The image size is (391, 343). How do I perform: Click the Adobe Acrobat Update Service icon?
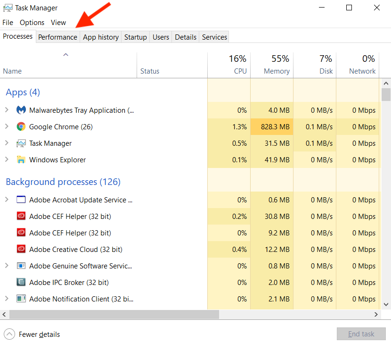click(x=21, y=200)
